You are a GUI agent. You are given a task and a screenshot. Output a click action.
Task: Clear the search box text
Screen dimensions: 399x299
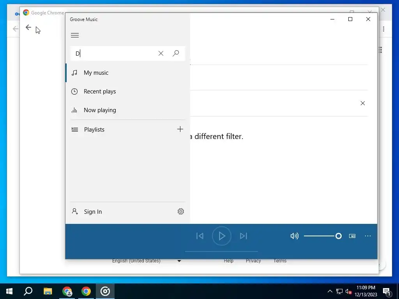(161, 53)
